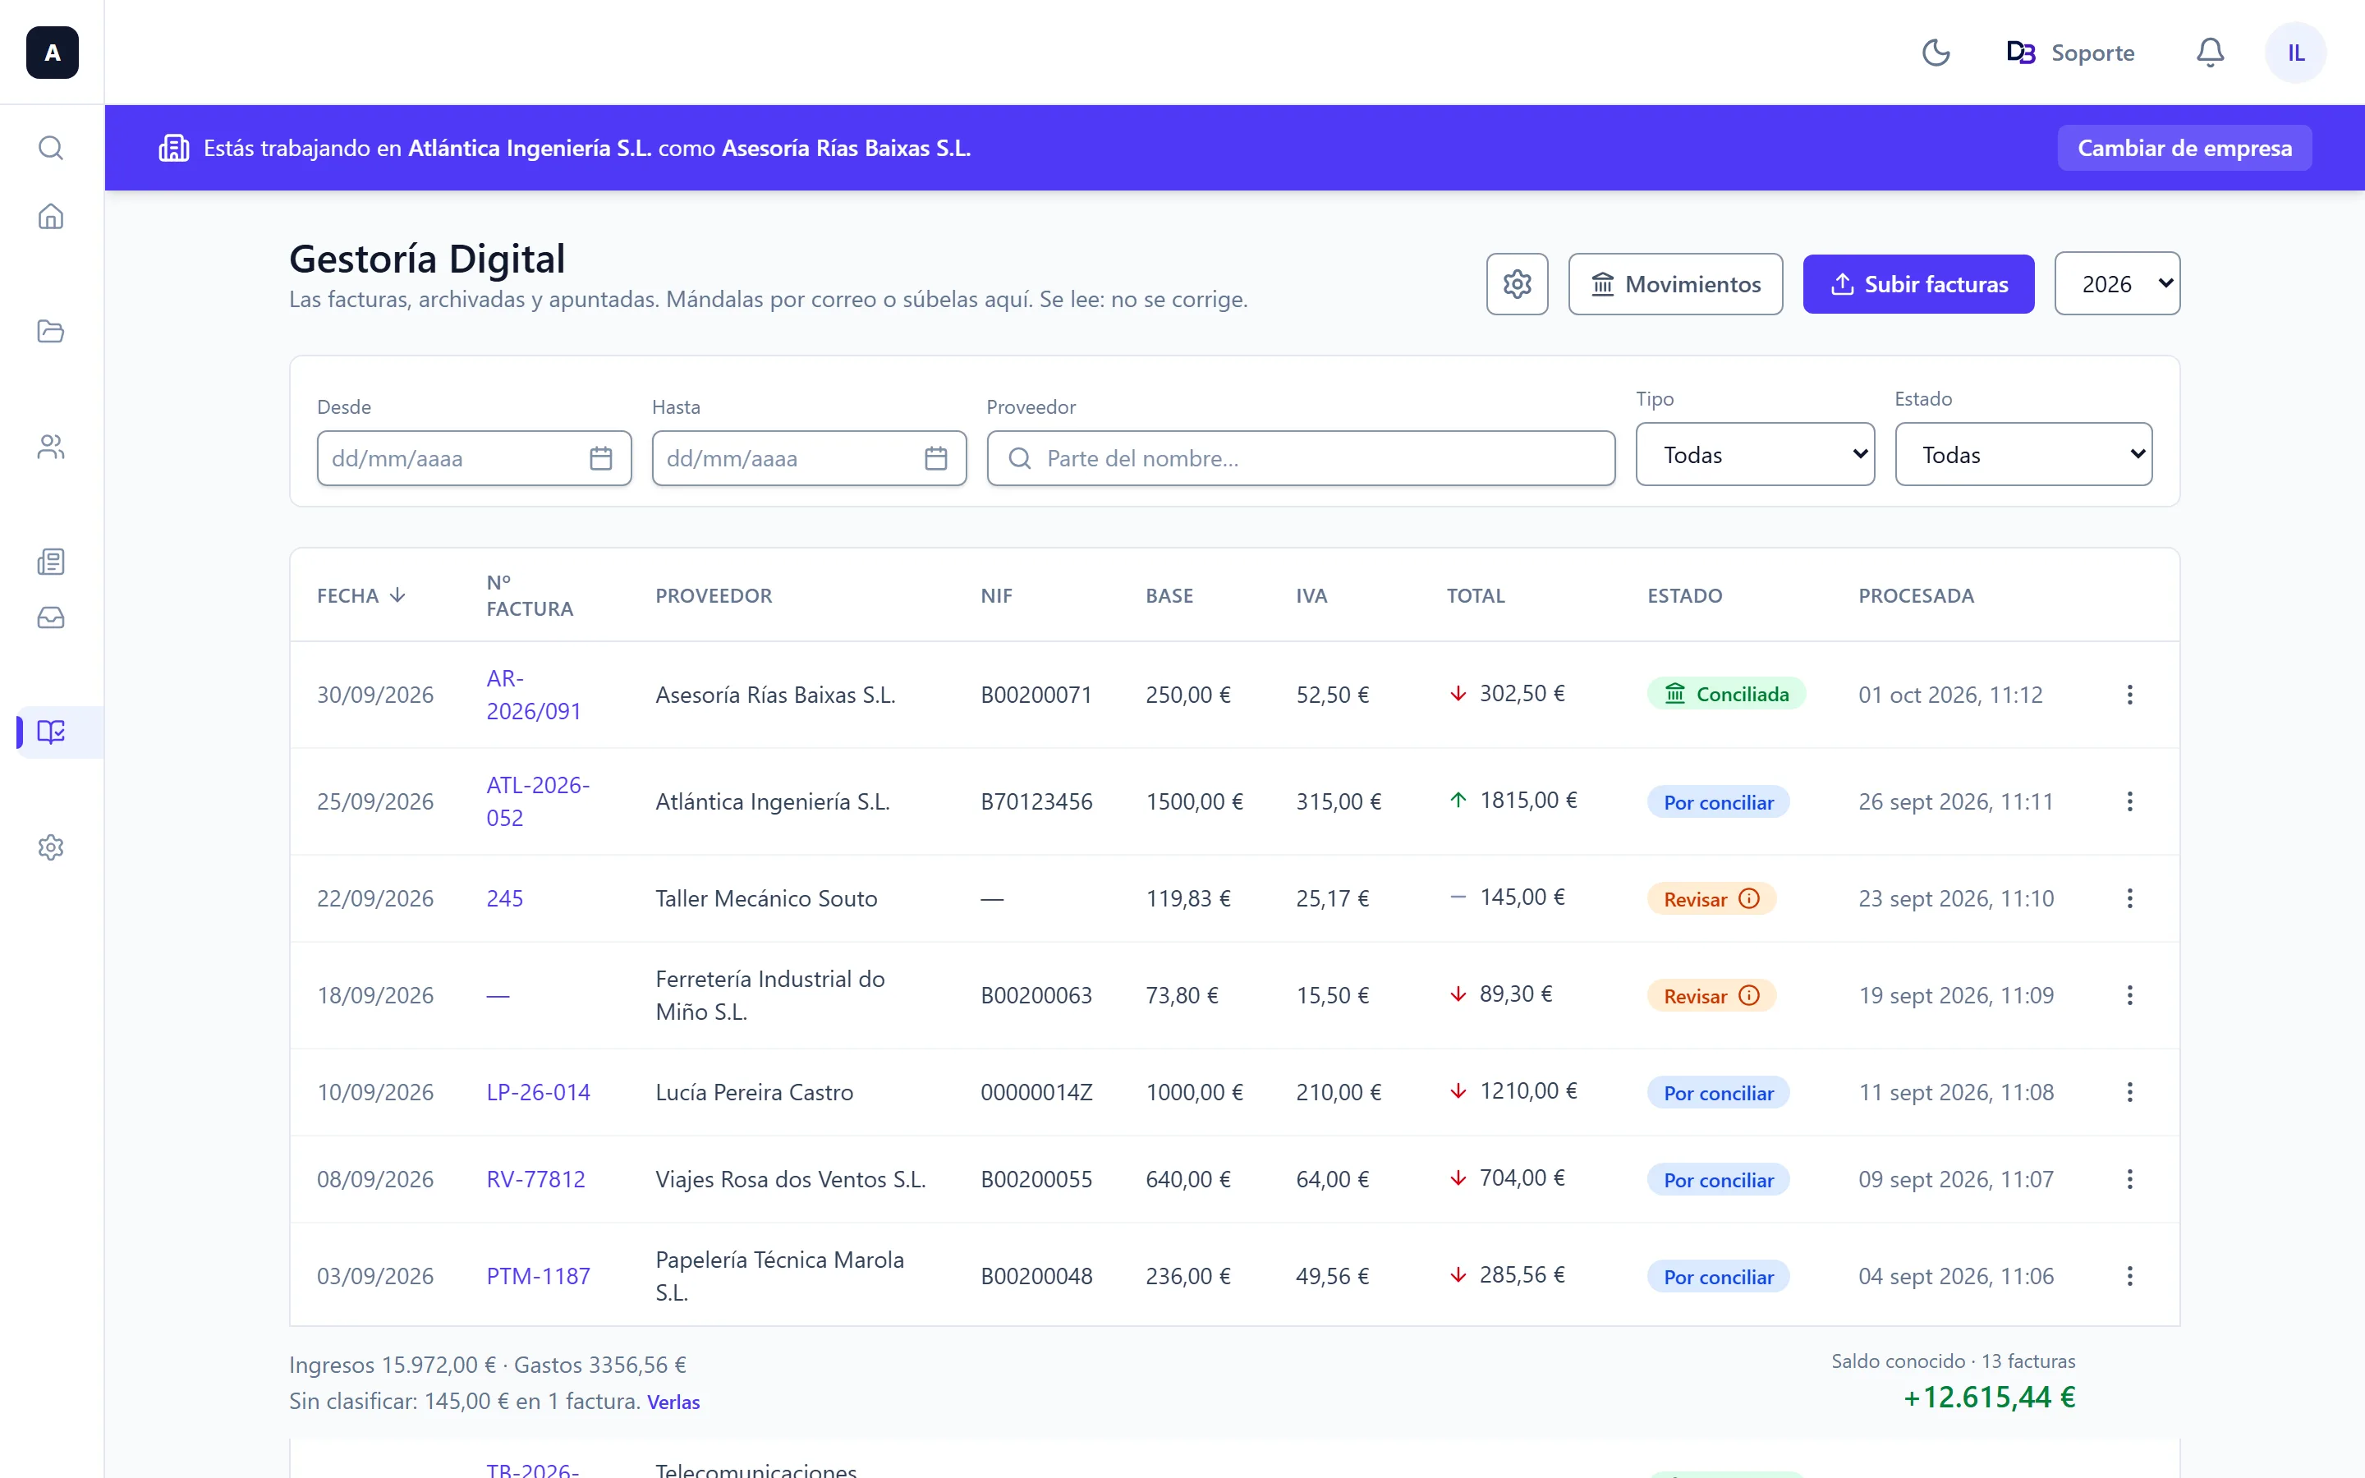
Task: Click the IL user avatar
Action: click(x=2296, y=53)
